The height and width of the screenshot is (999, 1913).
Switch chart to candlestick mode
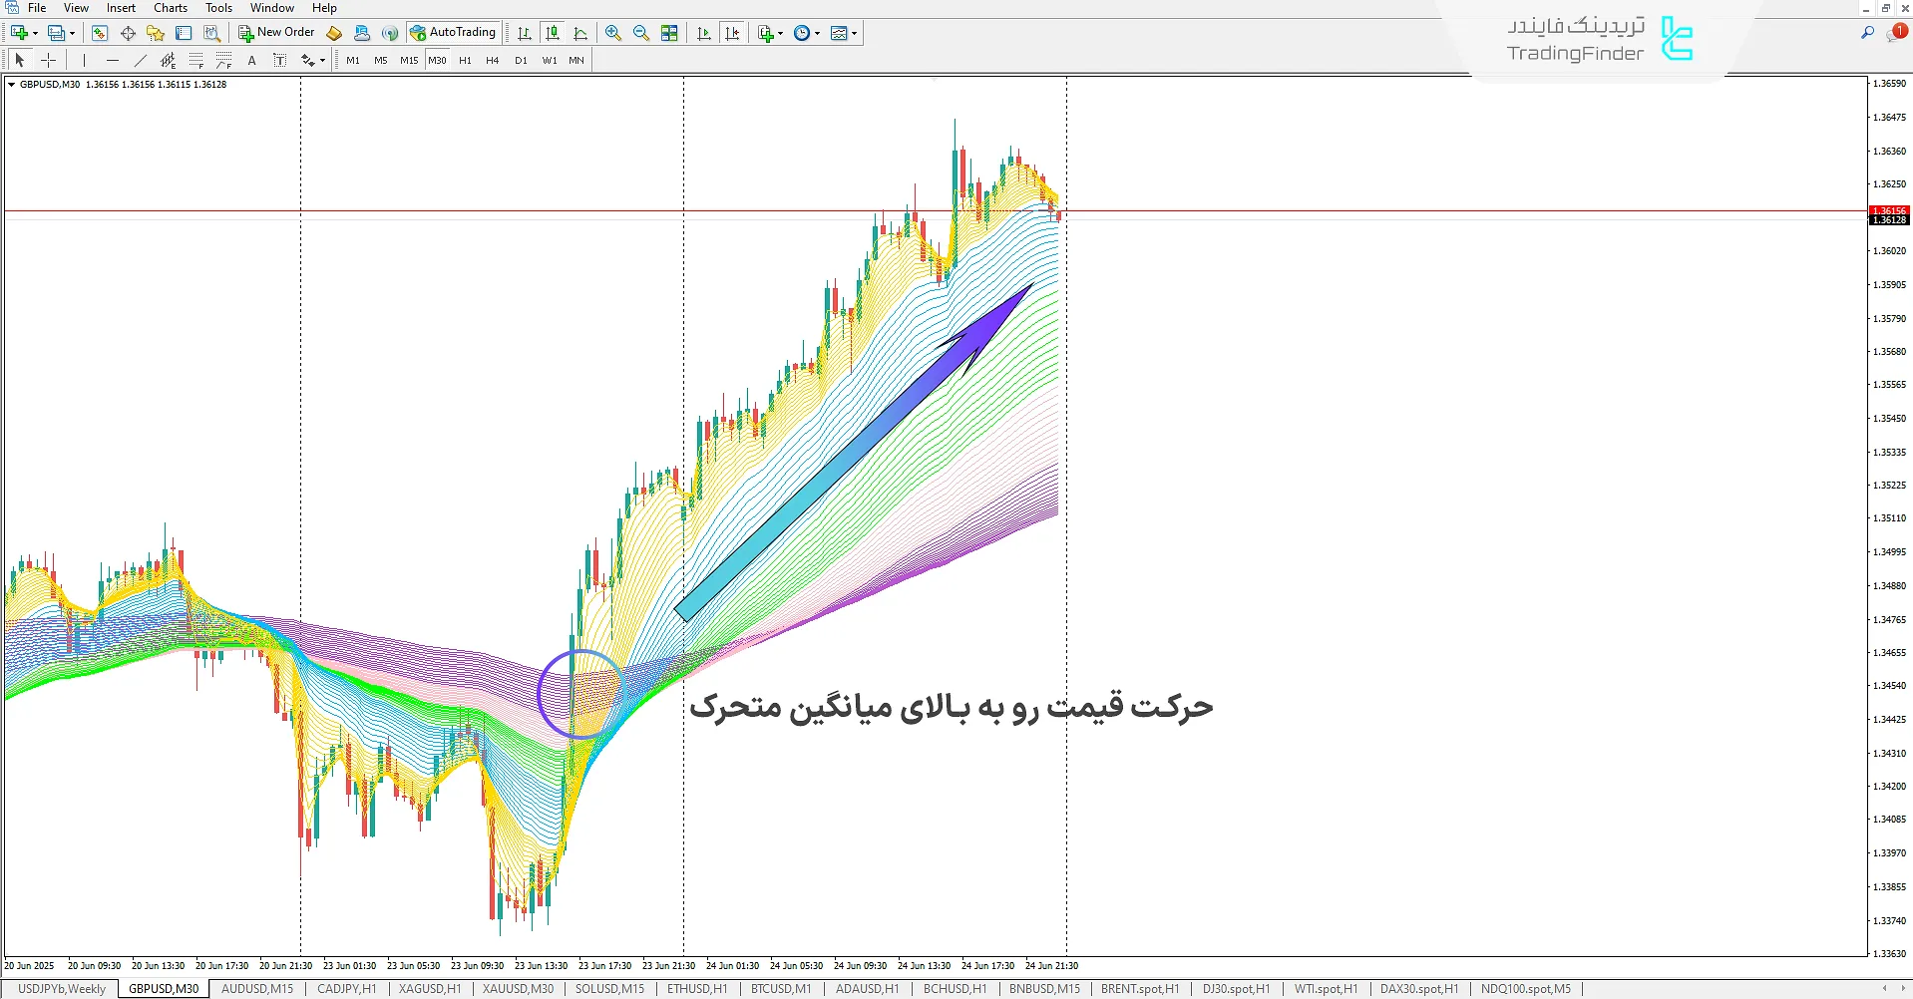(552, 33)
